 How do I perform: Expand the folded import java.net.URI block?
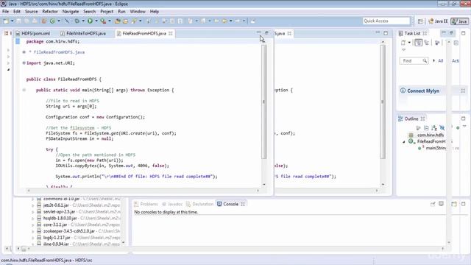(x=24, y=63)
